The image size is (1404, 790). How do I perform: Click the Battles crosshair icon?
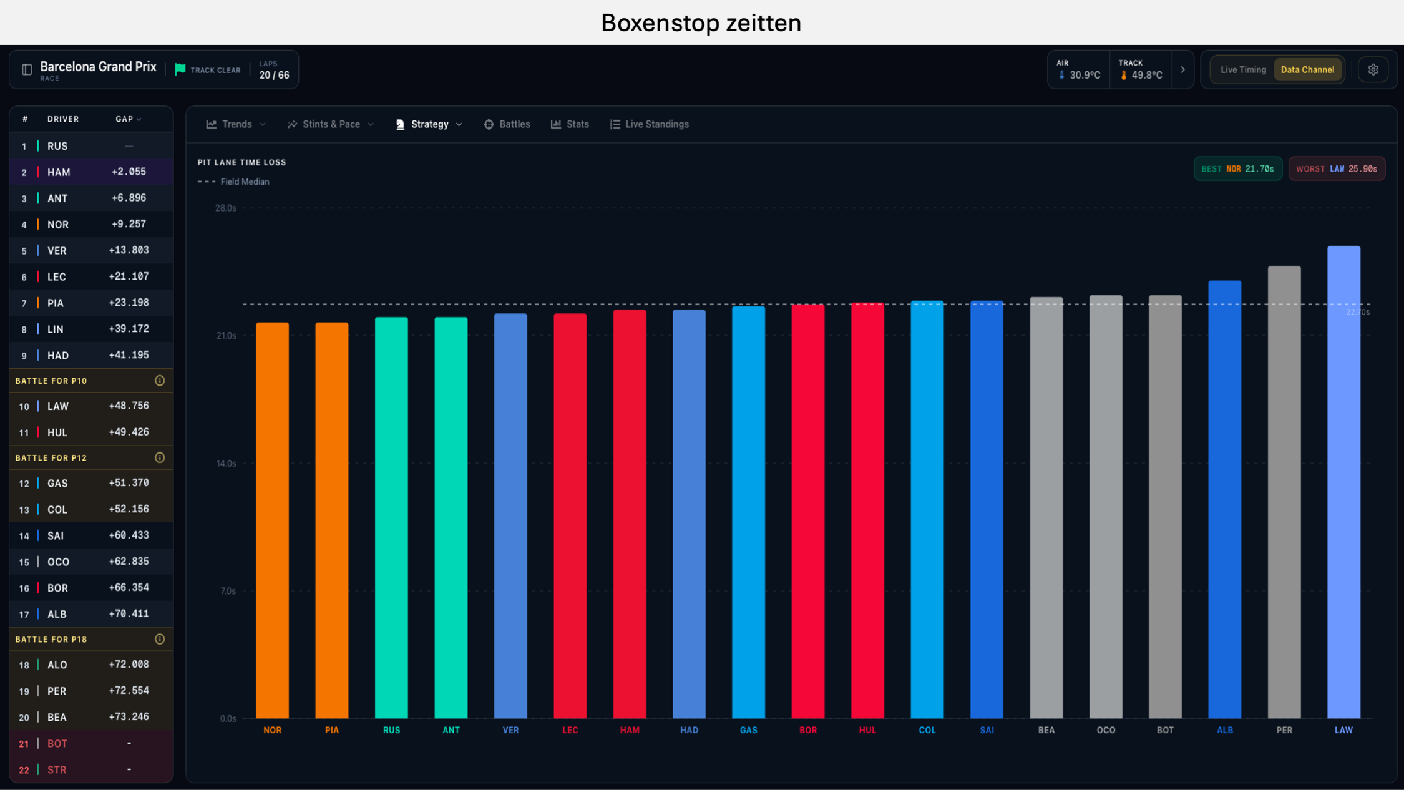[489, 124]
